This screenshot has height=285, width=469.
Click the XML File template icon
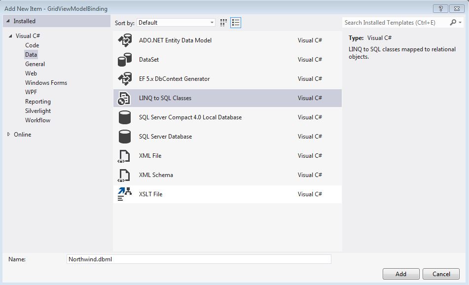coord(124,156)
